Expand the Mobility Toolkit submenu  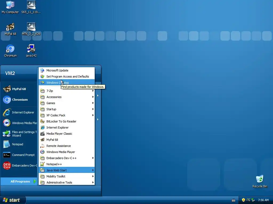coord(66,176)
